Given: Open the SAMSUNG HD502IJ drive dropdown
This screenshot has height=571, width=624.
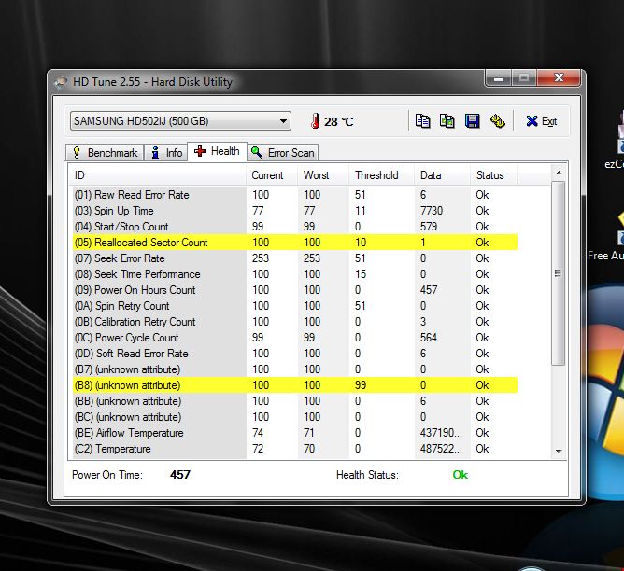Looking at the screenshot, I should [180, 121].
